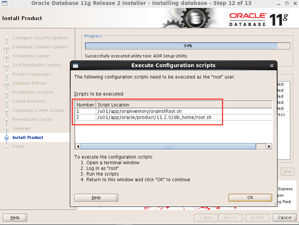The width and height of the screenshot is (299, 225).
Task: Select script row orainstRoot.sh
Action: tap(174, 111)
